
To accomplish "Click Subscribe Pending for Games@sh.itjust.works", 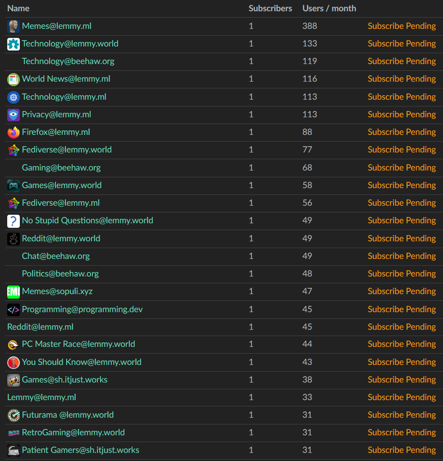I will click(402, 379).
